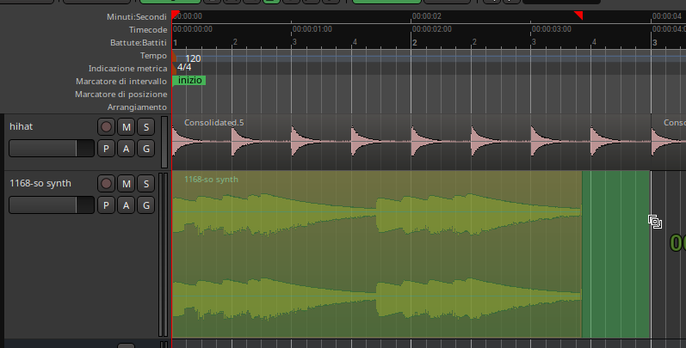The height and width of the screenshot is (348, 686).
Task: Open the hihat automation (A) menu
Action: [126, 149]
